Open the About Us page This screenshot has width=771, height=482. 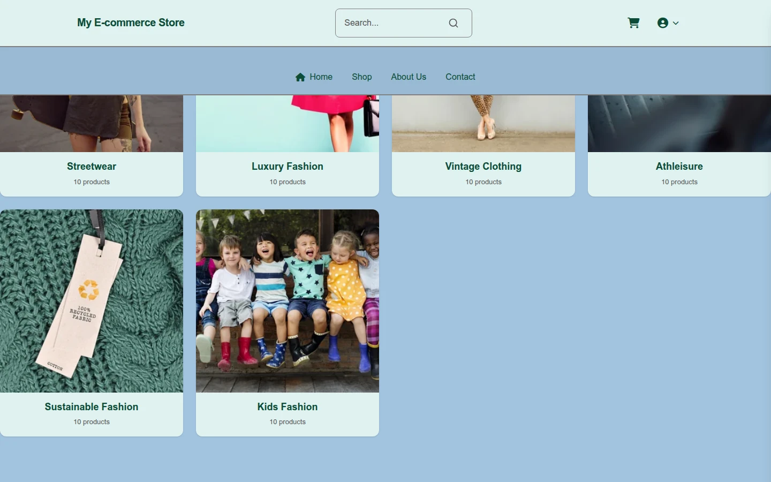coord(409,77)
